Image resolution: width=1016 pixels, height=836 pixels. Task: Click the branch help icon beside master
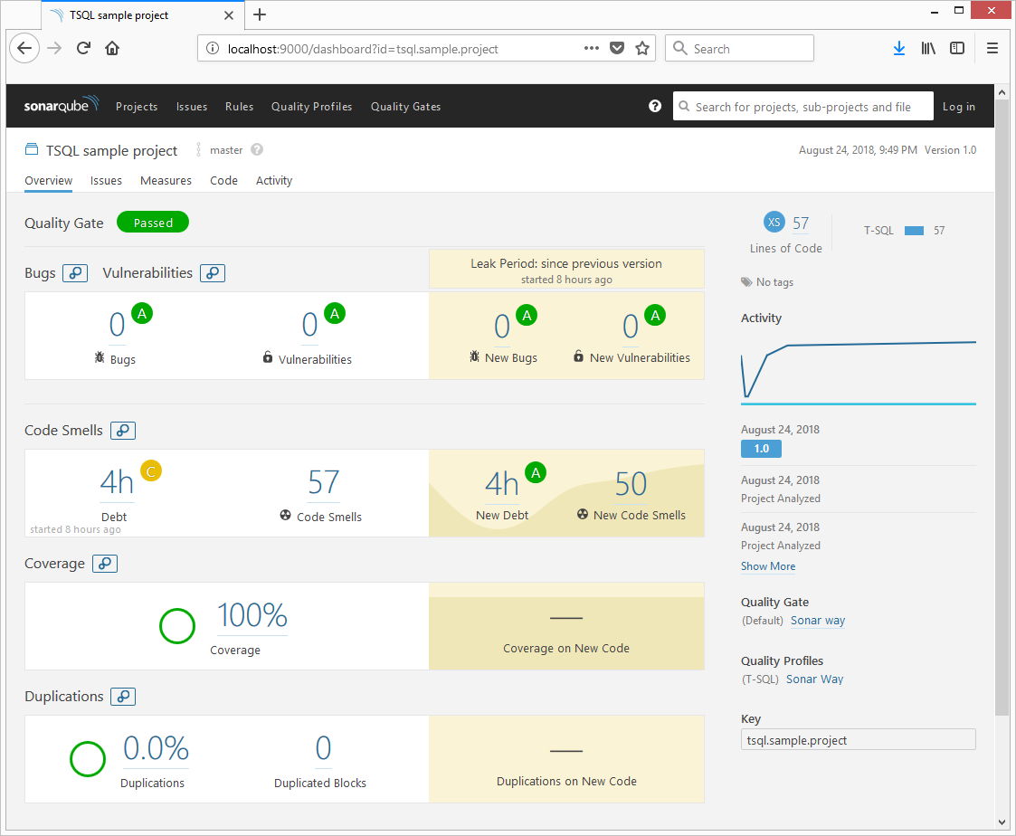pyautogui.click(x=257, y=150)
